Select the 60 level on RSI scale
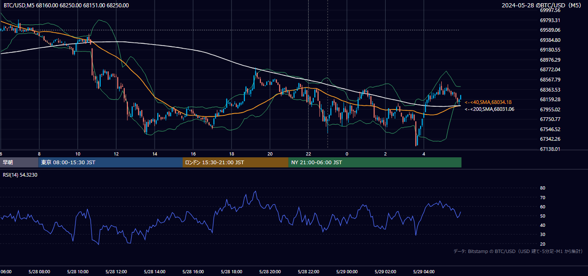The width and height of the screenshot is (588, 276). click(x=542, y=207)
